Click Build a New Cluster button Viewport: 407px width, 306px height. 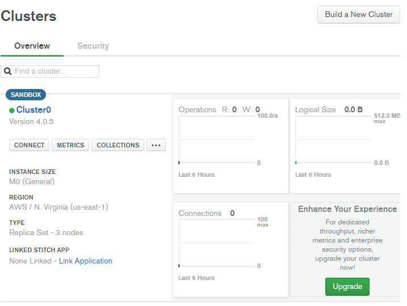tap(358, 14)
